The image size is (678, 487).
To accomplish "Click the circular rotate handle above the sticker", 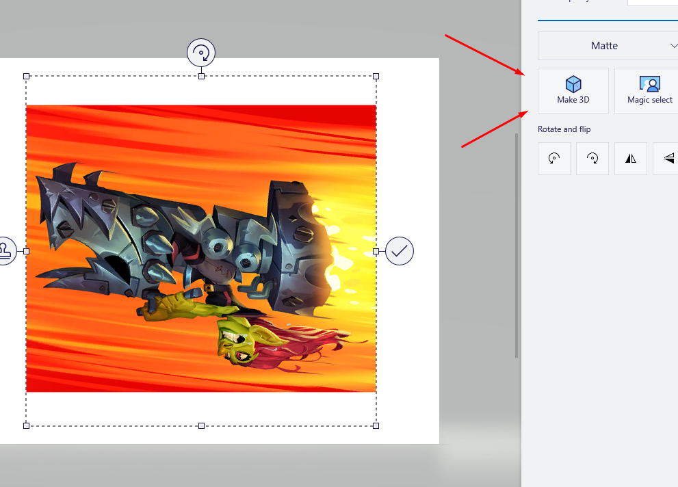I will pos(201,52).
